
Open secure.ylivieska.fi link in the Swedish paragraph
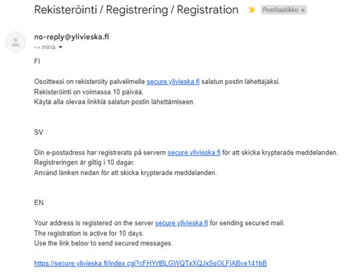tap(194, 152)
